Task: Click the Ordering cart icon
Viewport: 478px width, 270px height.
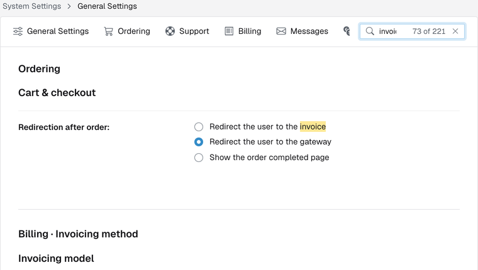Action: click(108, 31)
